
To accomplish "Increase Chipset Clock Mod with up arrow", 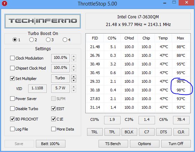I will pyautogui.click(x=73, y=66).
